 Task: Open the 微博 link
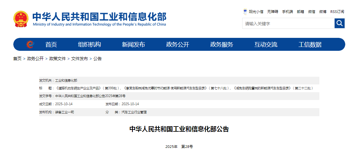(x=323, y=12)
